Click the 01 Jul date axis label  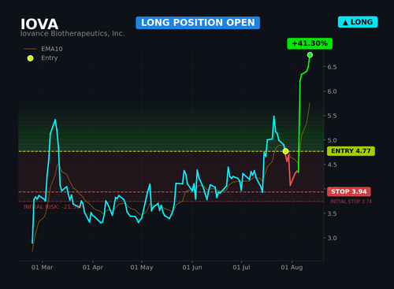tap(241, 268)
